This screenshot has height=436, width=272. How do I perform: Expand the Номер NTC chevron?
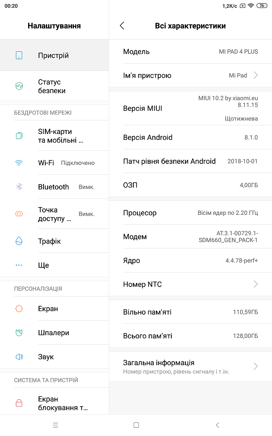tap(256, 284)
